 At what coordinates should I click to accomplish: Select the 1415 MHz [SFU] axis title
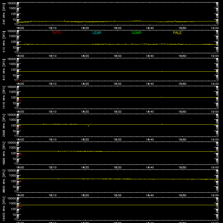pyautogui.click(x=4, y=97)
